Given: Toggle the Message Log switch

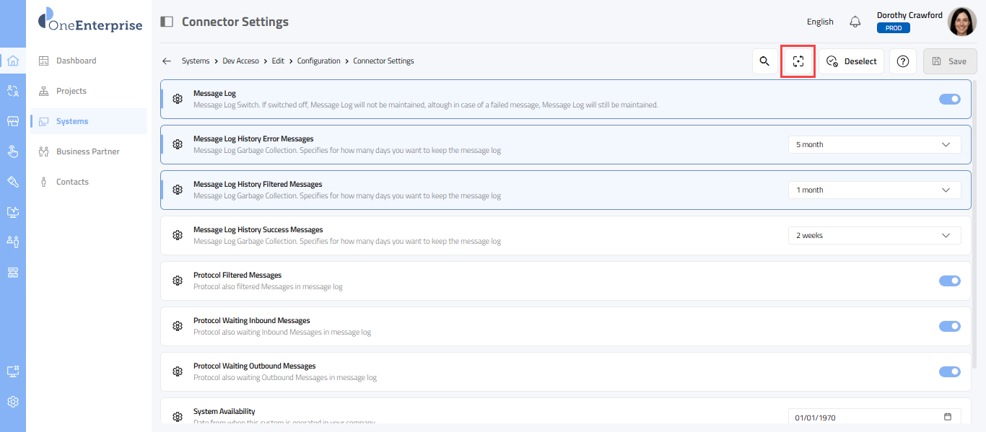Looking at the screenshot, I should coord(949,99).
